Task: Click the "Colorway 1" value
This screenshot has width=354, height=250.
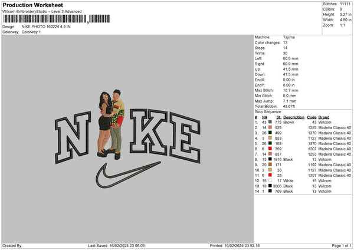Action: coord(31,32)
